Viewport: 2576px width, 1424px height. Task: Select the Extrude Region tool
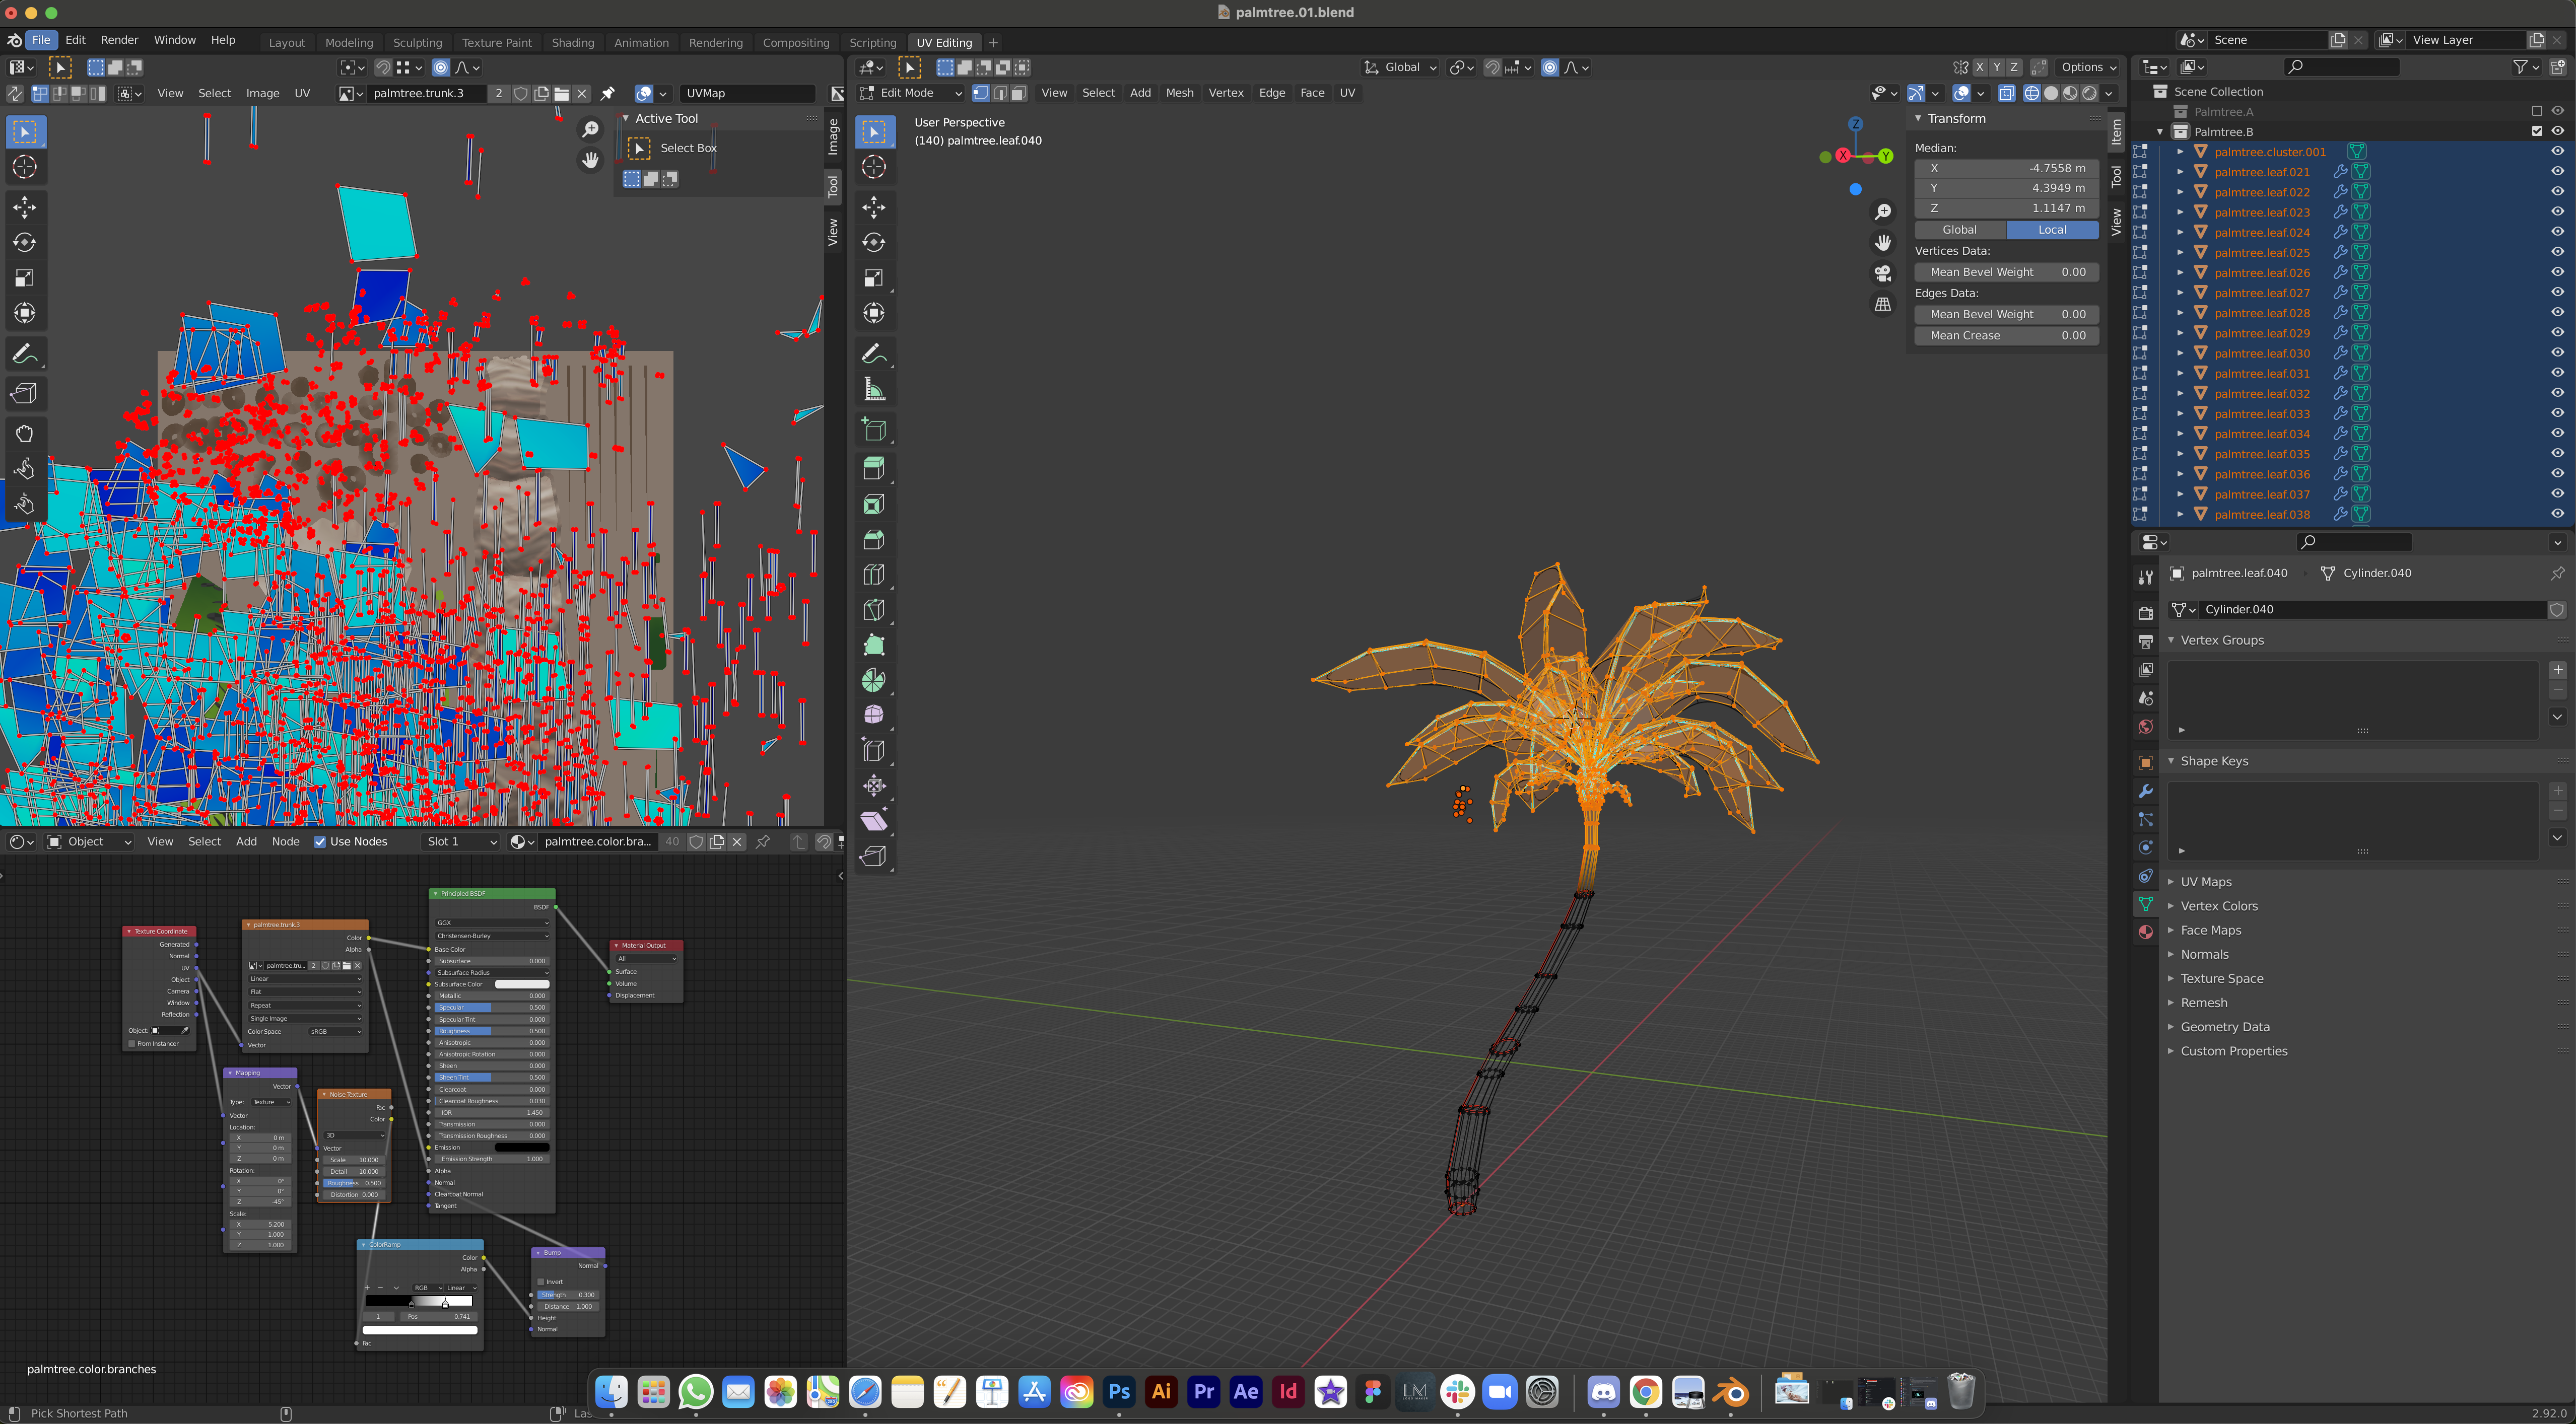pos(874,468)
